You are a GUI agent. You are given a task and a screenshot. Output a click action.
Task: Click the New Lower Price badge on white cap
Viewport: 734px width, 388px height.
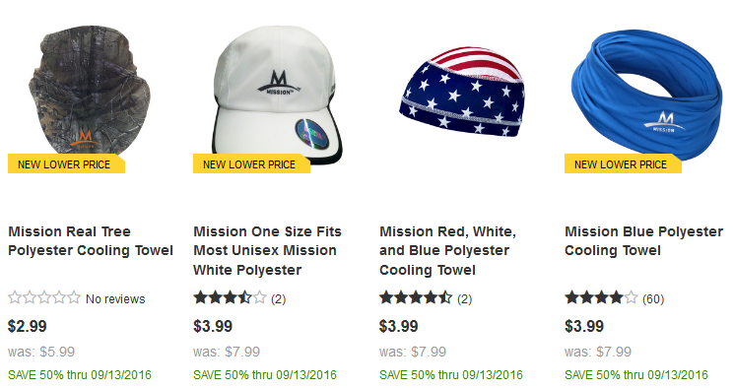pyautogui.click(x=251, y=163)
